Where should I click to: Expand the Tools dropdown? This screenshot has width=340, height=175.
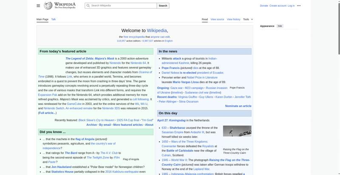(248, 19)
